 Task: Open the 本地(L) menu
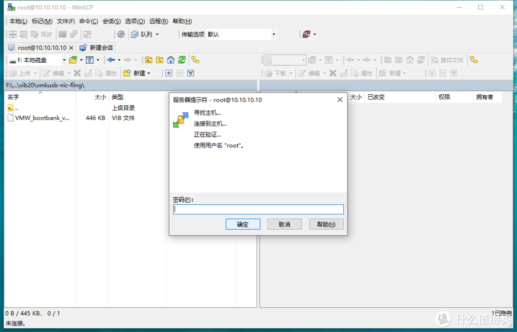pyautogui.click(x=18, y=21)
